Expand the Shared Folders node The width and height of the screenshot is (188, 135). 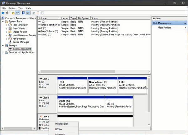tap(6, 32)
